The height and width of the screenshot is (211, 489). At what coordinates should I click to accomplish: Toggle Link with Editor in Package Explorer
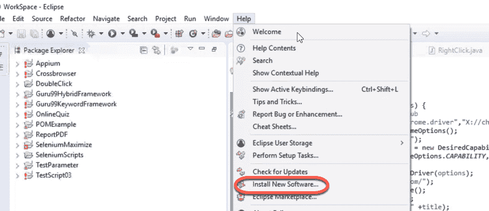[156, 50]
